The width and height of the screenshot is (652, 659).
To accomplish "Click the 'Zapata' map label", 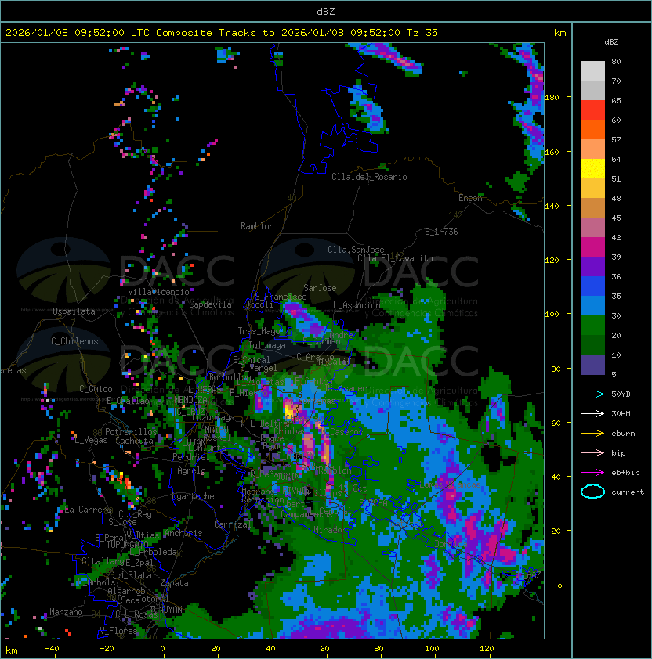I will pyautogui.click(x=174, y=583).
